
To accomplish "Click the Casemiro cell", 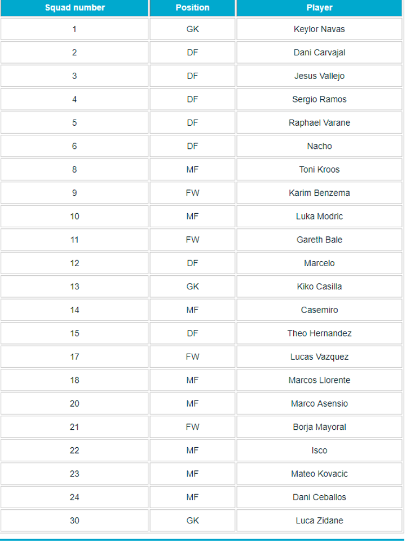I will click(319, 310).
